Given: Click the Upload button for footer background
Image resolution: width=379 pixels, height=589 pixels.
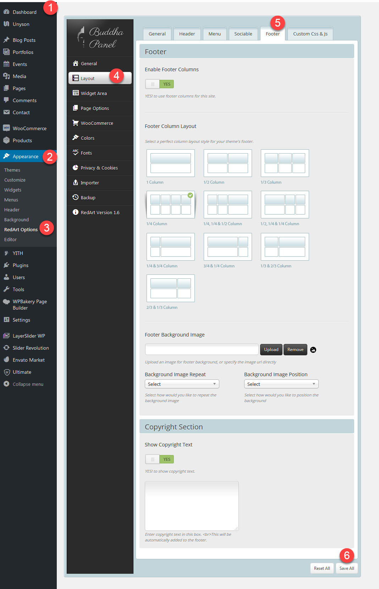Looking at the screenshot, I should (x=271, y=350).
